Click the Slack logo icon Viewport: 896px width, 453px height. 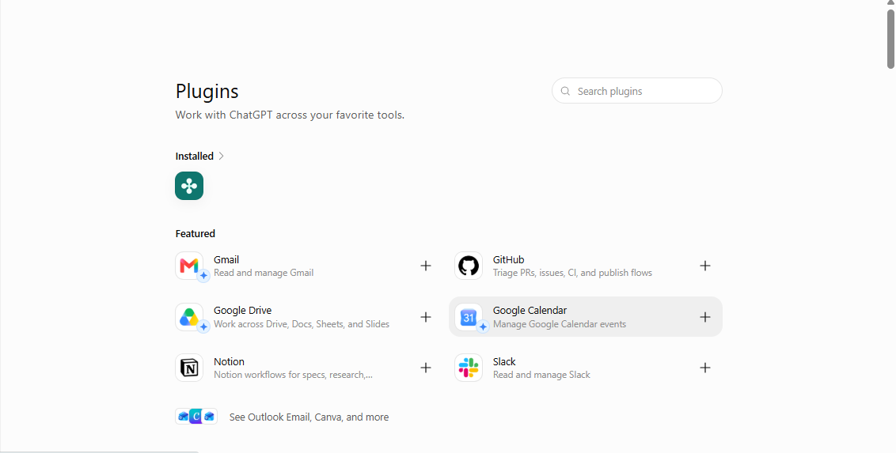pos(469,368)
